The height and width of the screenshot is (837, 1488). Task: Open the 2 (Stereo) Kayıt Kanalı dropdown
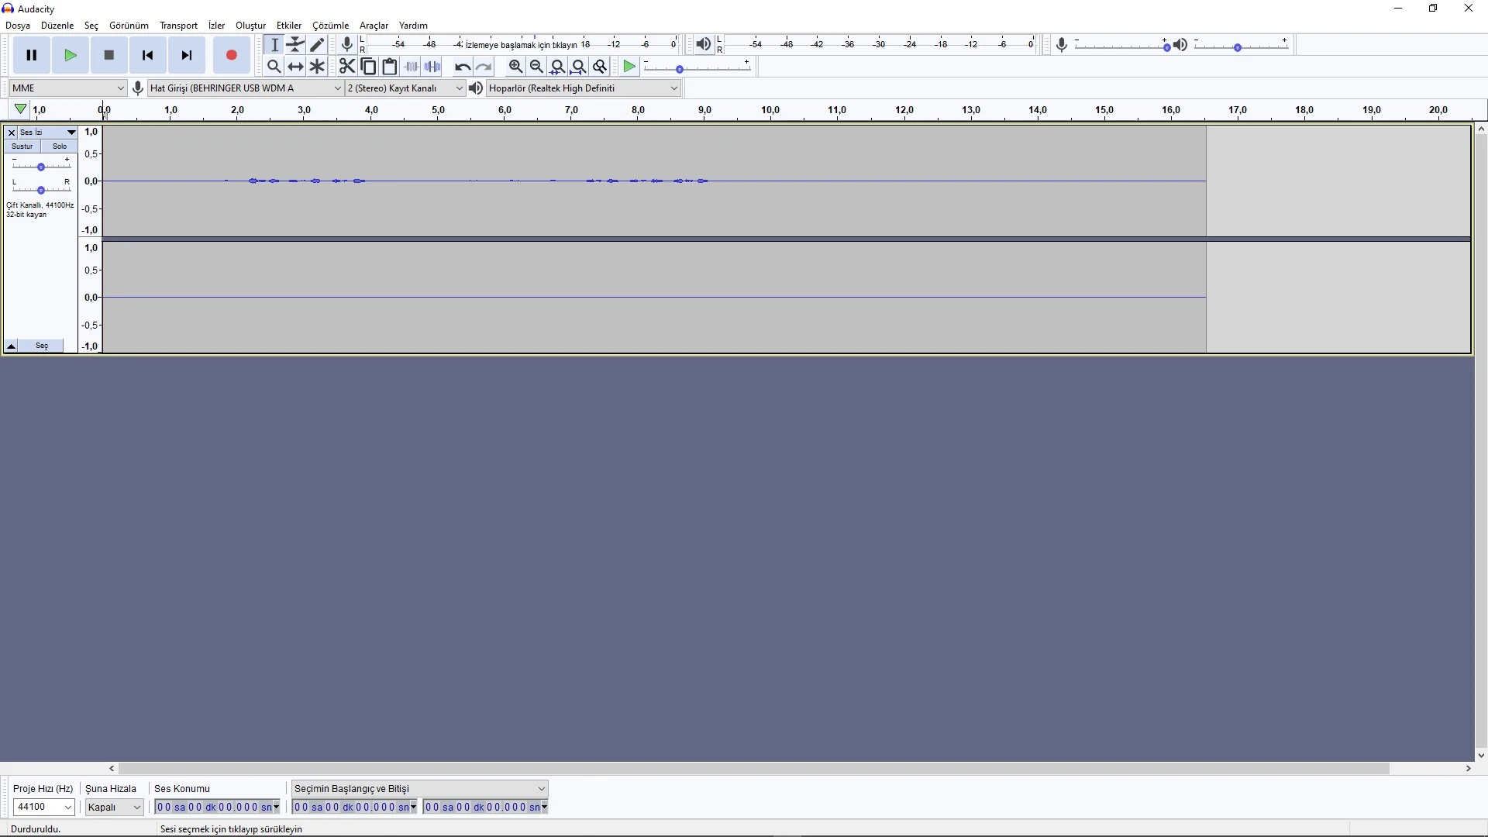tap(405, 88)
